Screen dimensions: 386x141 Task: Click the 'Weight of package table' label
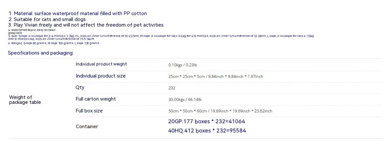tap(25, 100)
